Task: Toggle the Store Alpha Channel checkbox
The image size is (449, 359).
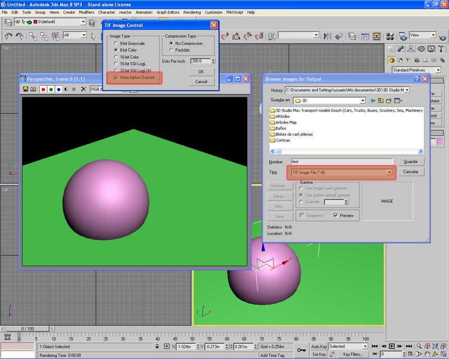Action: pos(116,77)
